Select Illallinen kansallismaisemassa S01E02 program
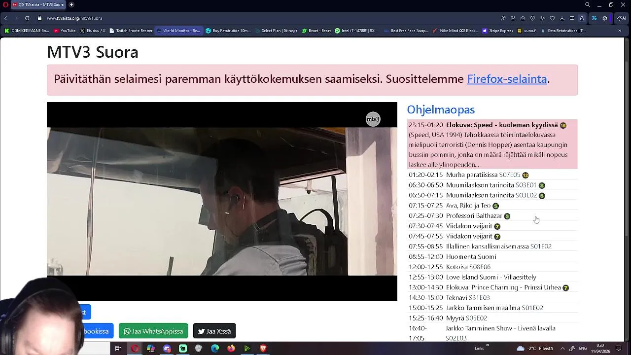This screenshot has height=355, width=631. click(x=492, y=246)
